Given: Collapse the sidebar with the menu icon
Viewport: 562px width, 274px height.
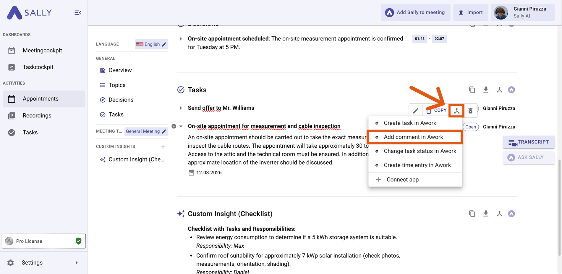Looking at the screenshot, I should click(x=78, y=13).
